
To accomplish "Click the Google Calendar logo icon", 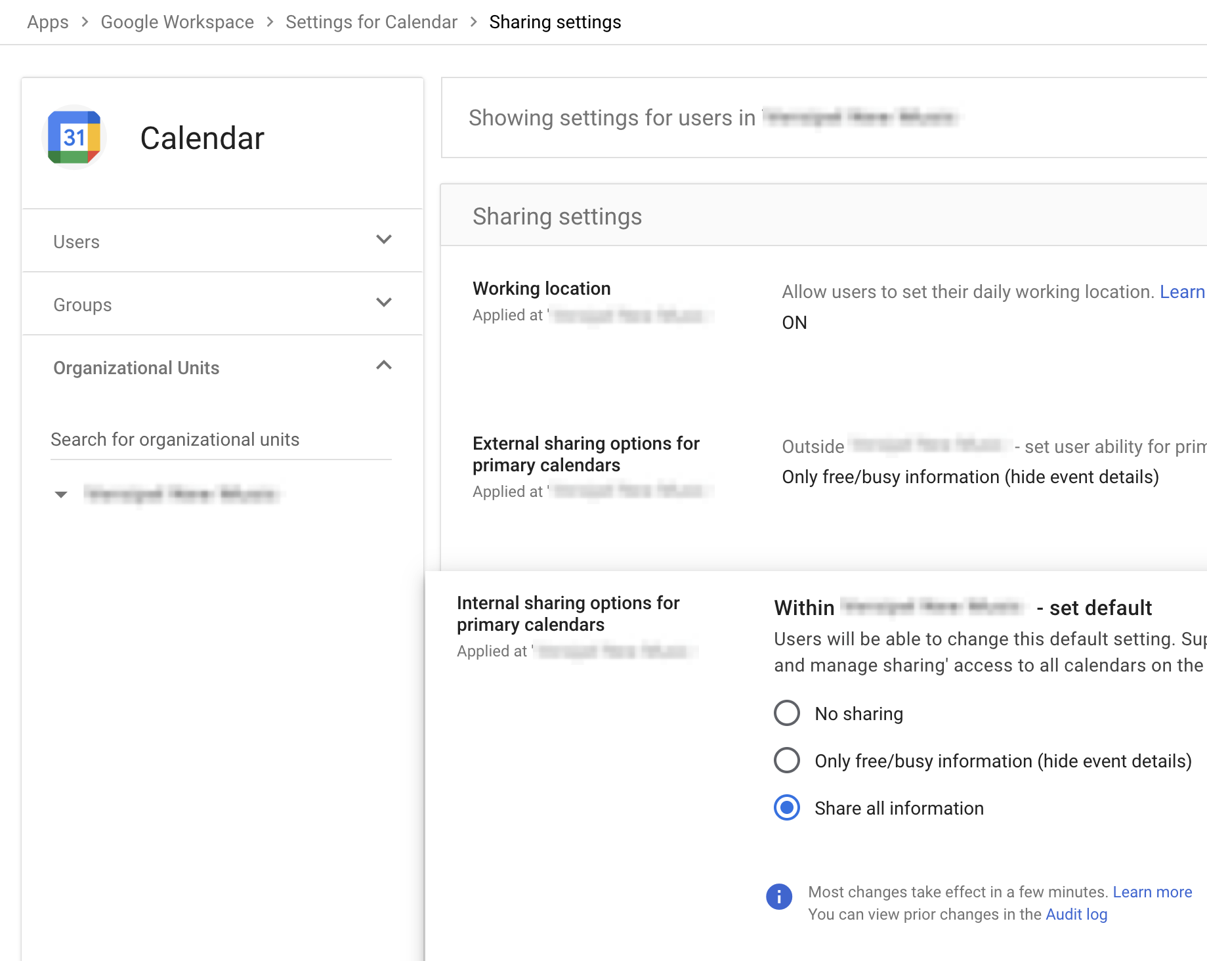I will (74, 138).
